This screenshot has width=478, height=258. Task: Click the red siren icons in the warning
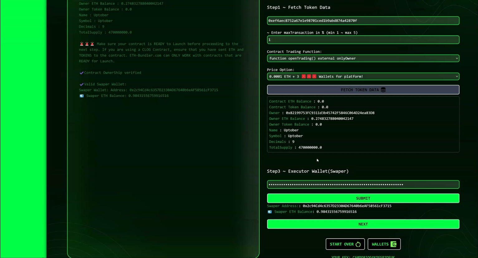pyautogui.click(x=87, y=44)
